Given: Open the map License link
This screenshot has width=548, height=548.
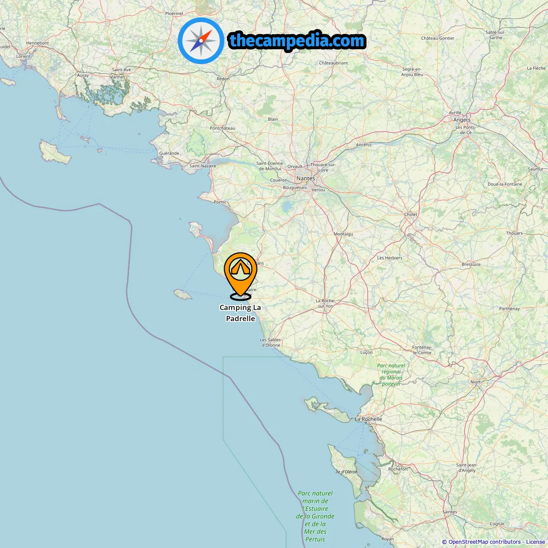Looking at the screenshot, I should (535, 542).
